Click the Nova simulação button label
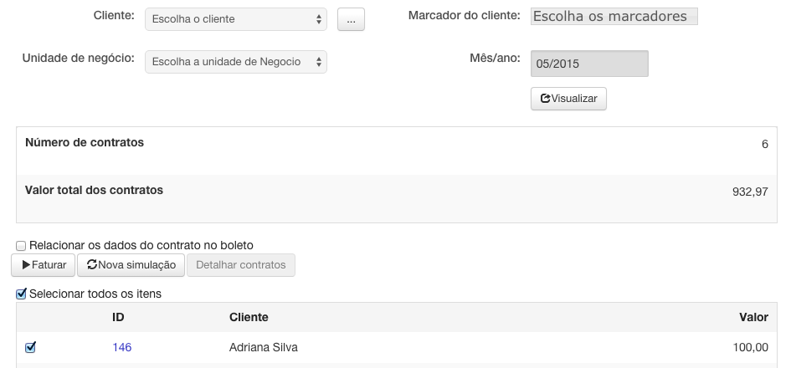 [x=136, y=265]
